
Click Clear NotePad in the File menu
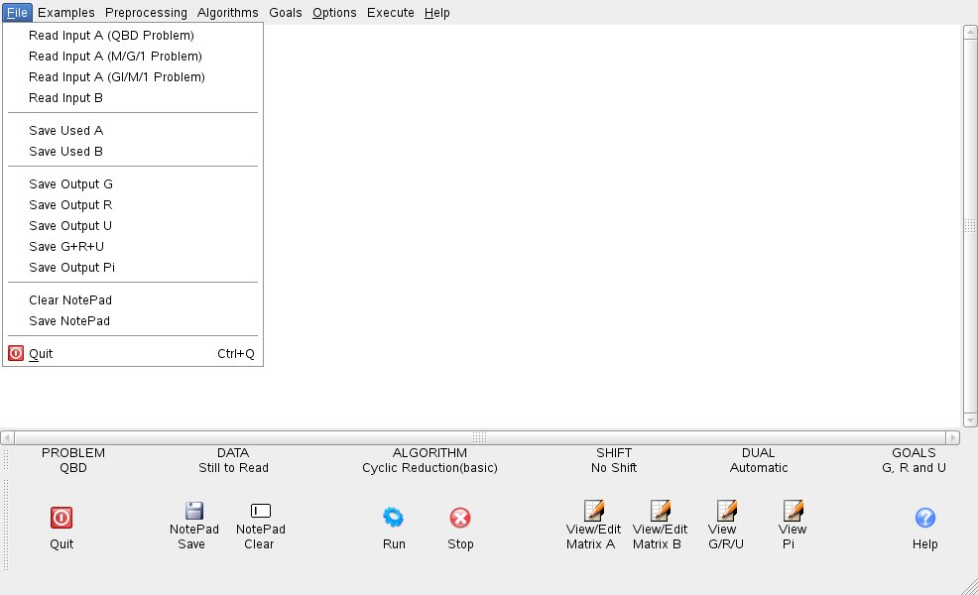(69, 300)
